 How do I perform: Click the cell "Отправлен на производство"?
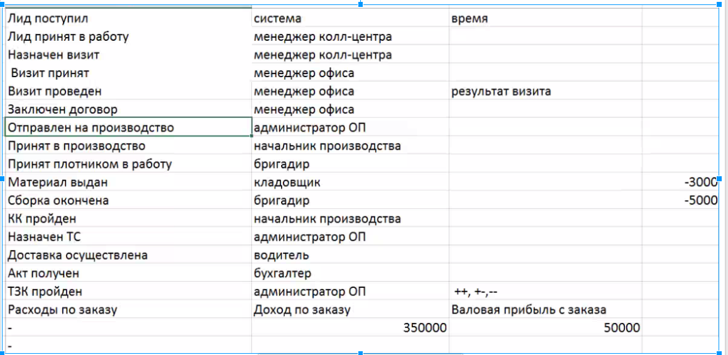point(128,128)
